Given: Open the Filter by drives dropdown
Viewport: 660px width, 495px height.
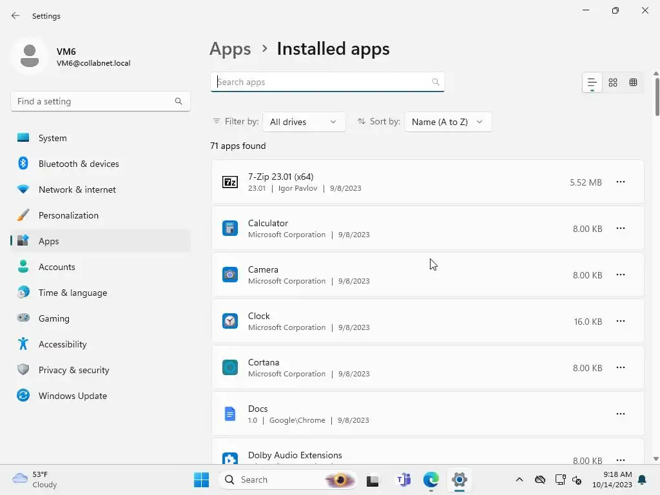Looking at the screenshot, I should click(304, 122).
